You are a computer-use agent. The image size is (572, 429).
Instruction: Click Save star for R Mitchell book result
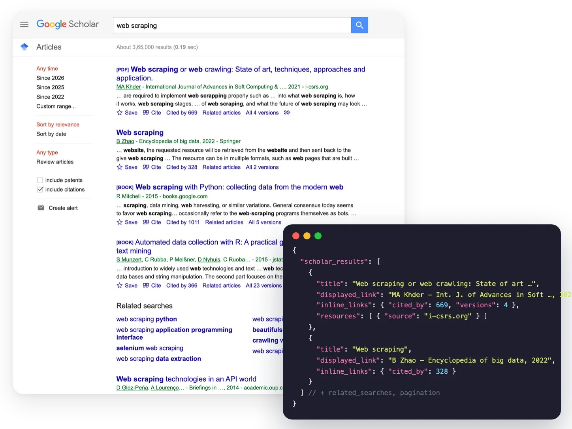tap(120, 222)
